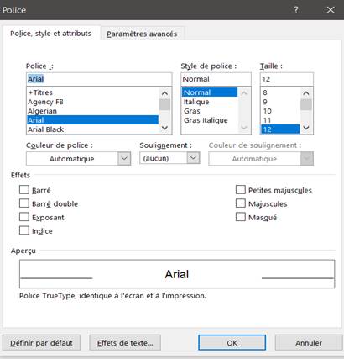Toggle the Barré double checkbox
Image resolution: width=344 pixels, height=359 pixels.
point(24,203)
